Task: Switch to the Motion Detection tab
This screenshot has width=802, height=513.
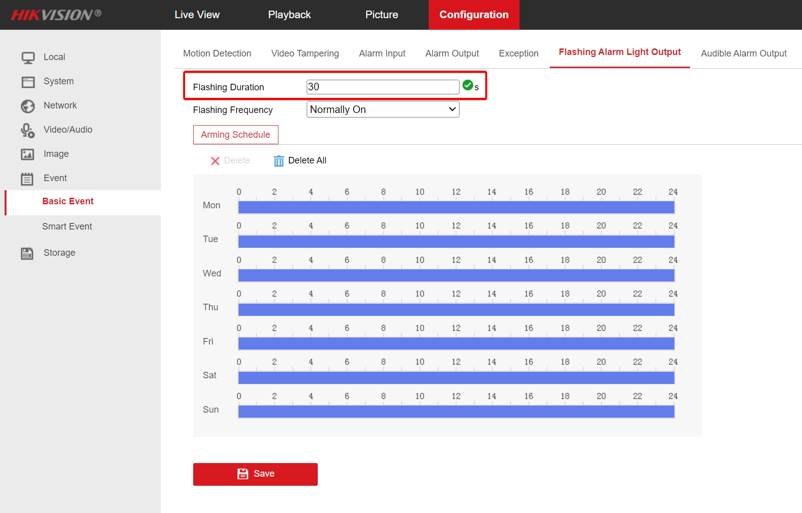Action: [217, 53]
